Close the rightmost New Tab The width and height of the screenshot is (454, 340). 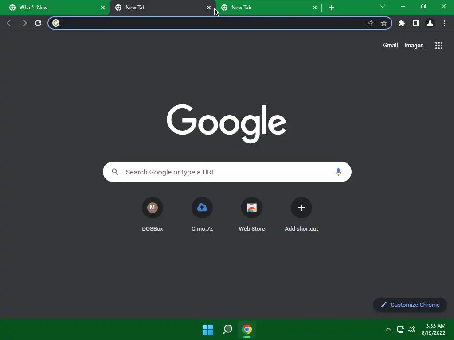(x=315, y=8)
